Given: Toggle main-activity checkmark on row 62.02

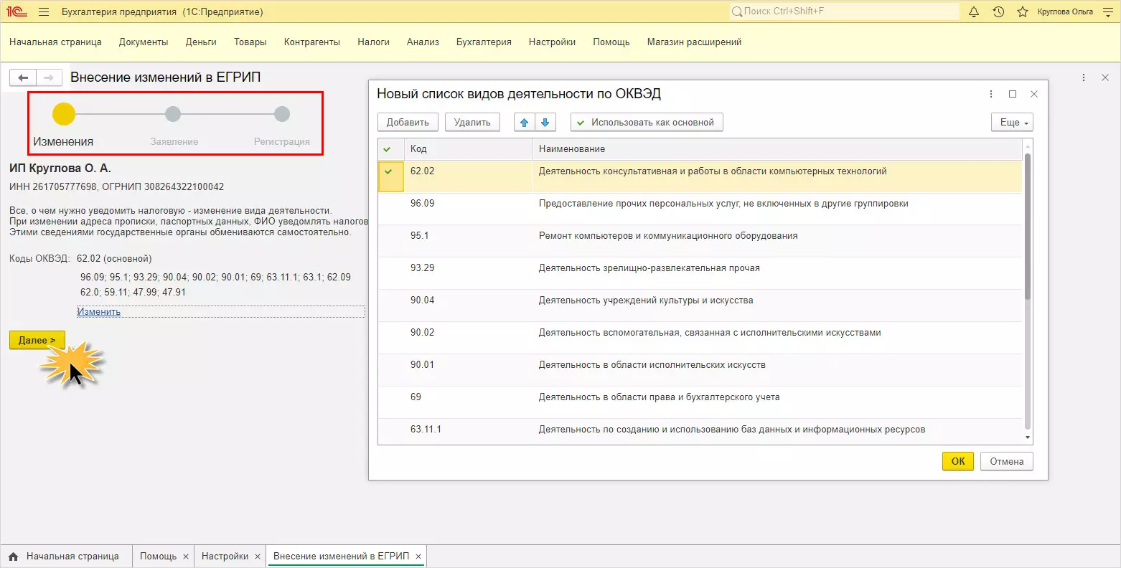Looking at the screenshot, I should click(x=388, y=171).
